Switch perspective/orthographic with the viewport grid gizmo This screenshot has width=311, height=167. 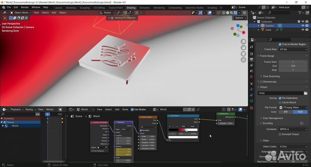[x=243, y=60]
